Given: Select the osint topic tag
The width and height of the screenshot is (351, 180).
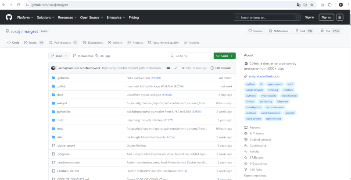Looking at the screenshot, I should coord(290,84).
